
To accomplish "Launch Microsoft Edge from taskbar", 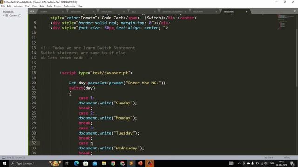I will (x=76, y=163).
